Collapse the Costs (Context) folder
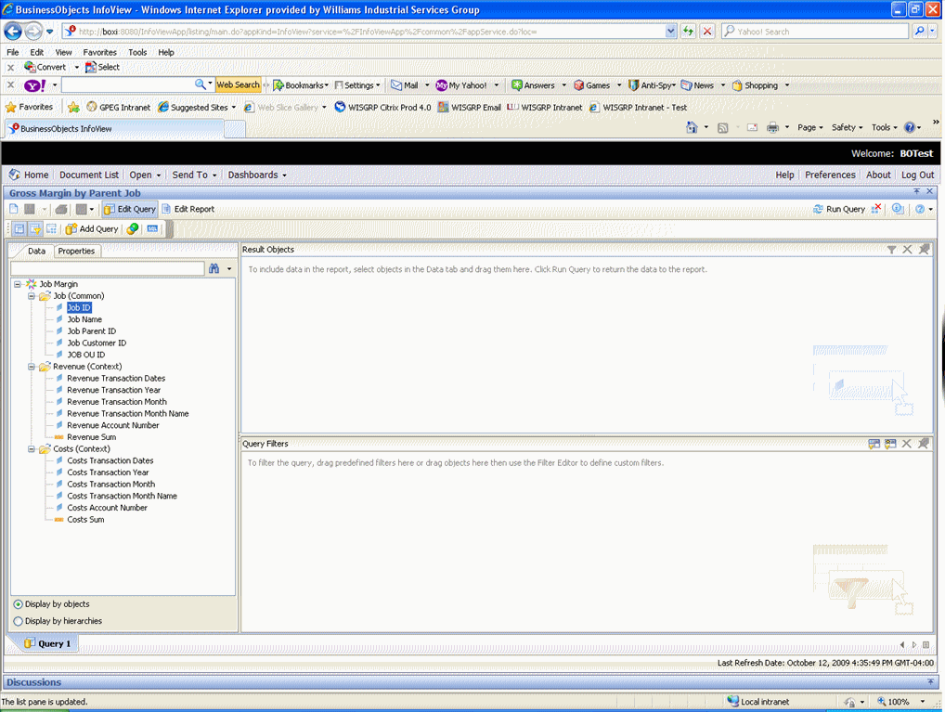945x712 pixels. pos(32,449)
